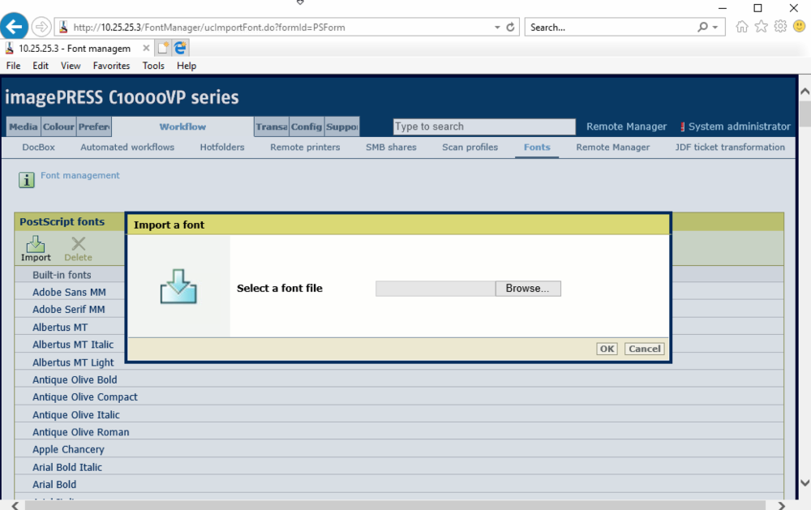Image resolution: width=811 pixels, height=510 pixels.
Task: Select Antique Olive Compact font
Action: coord(85,397)
